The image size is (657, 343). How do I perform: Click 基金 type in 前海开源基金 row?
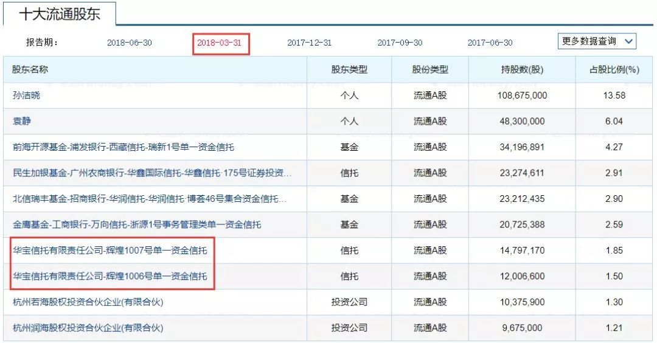pyautogui.click(x=349, y=147)
